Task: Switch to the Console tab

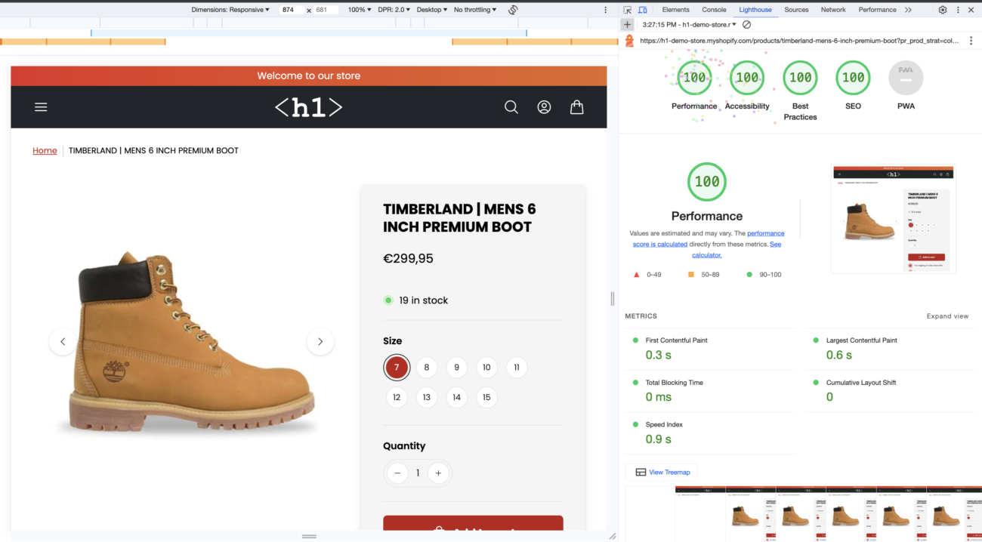Action: tap(714, 10)
